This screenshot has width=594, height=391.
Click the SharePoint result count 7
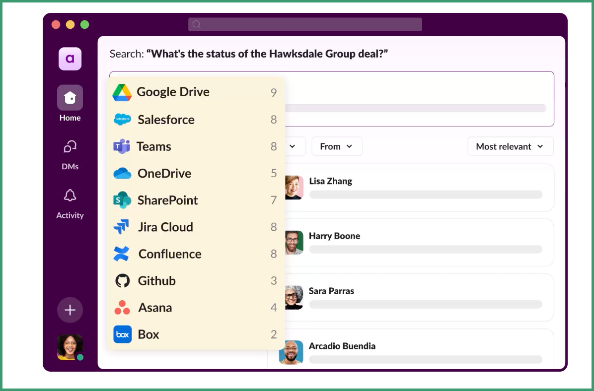pyautogui.click(x=274, y=200)
